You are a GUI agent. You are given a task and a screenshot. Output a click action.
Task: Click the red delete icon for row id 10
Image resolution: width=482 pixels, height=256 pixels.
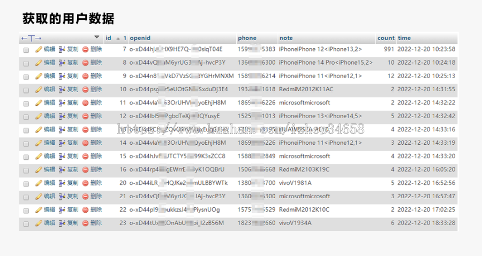(x=86, y=90)
